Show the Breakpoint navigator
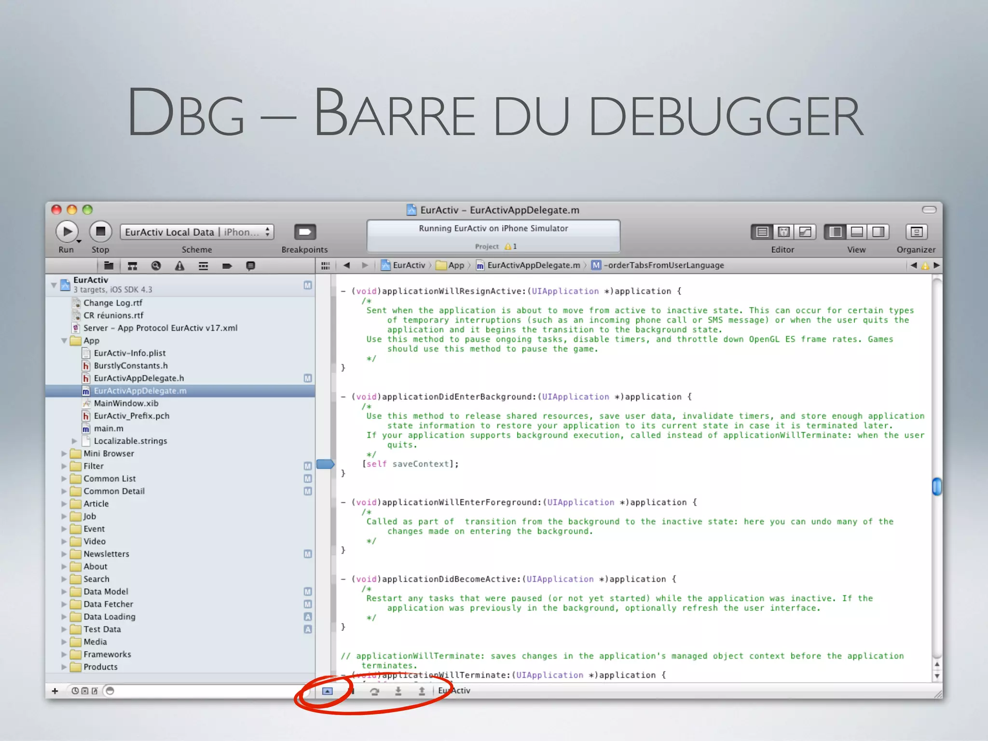 [227, 266]
